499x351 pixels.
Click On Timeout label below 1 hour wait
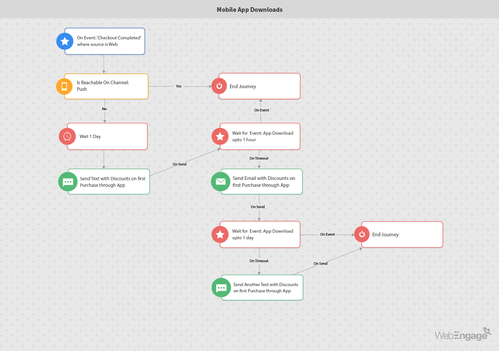259,158
